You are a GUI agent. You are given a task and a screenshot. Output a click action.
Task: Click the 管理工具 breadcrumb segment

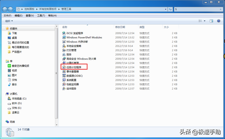(66, 9)
